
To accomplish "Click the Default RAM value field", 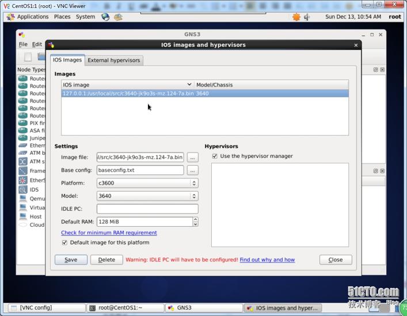I will (144, 222).
